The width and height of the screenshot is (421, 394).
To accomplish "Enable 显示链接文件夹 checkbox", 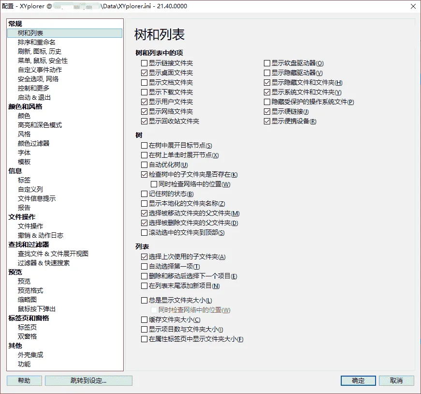I will 144,63.
